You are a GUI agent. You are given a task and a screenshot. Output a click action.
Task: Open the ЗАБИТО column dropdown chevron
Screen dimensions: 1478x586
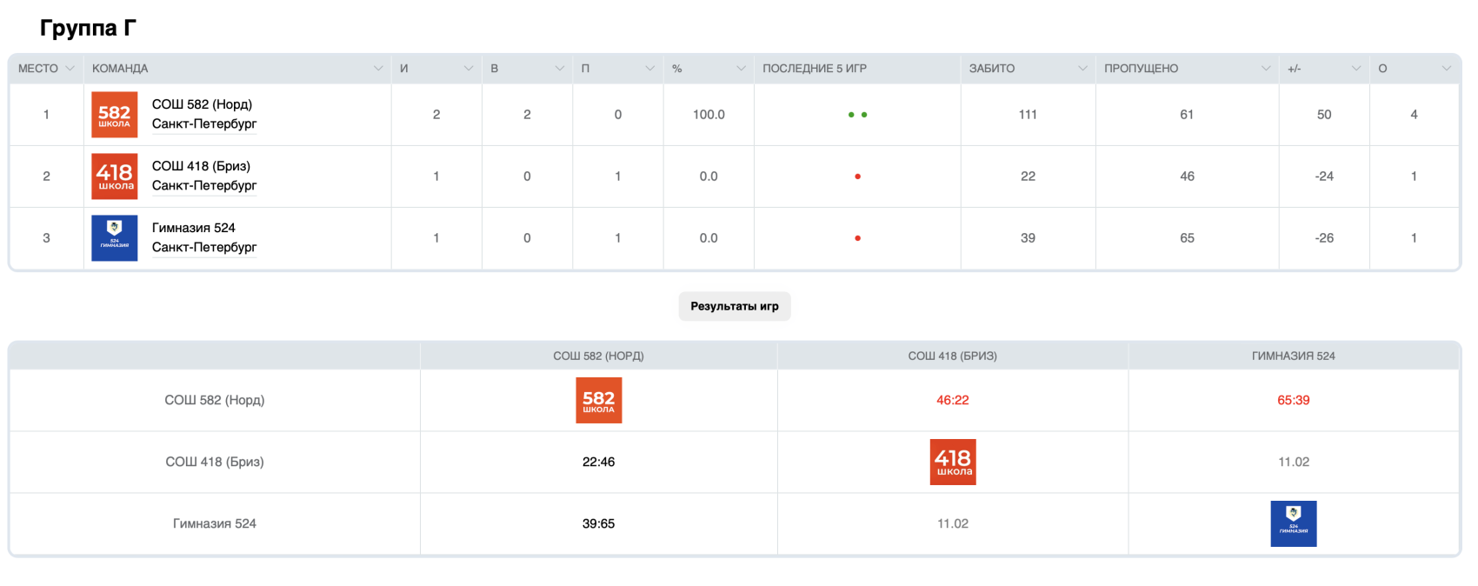coord(1082,69)
